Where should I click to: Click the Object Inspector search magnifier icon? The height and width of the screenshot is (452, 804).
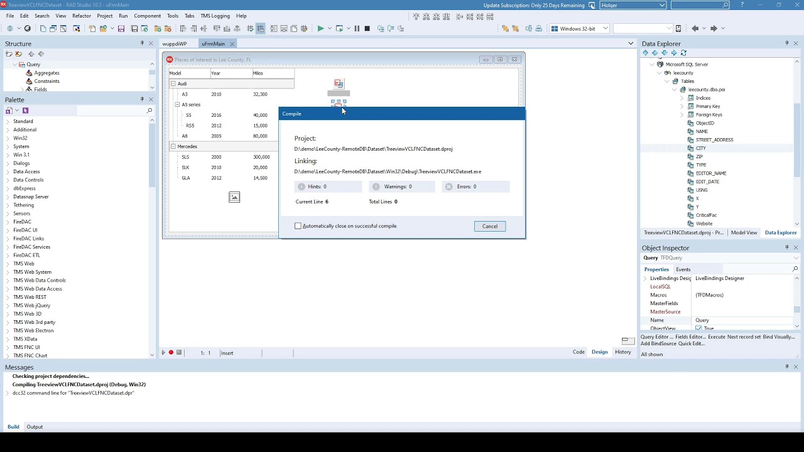795,269
